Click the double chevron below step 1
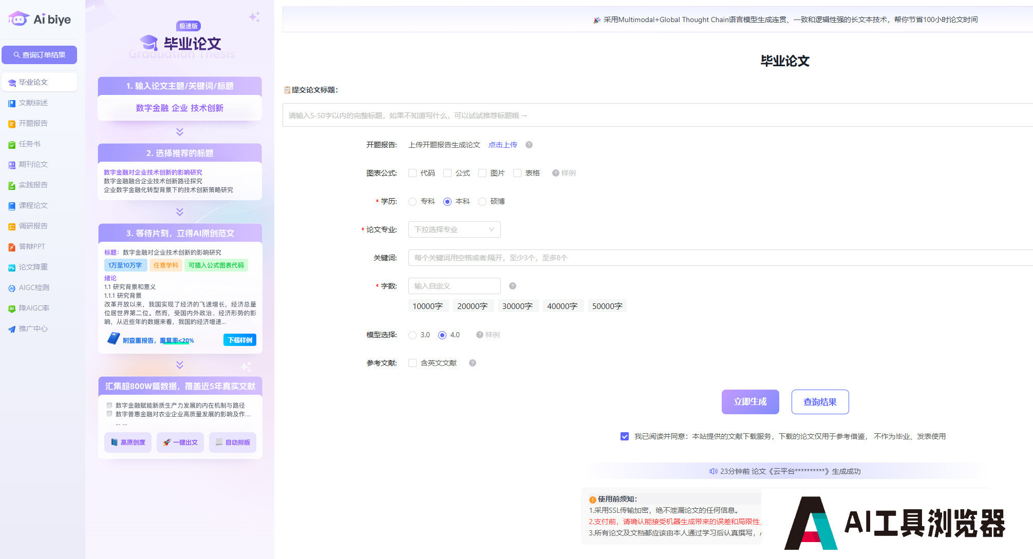 (180, 132)
